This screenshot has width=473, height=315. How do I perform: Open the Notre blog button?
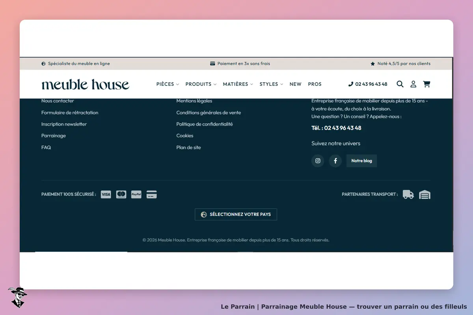(x=361, y=161)
